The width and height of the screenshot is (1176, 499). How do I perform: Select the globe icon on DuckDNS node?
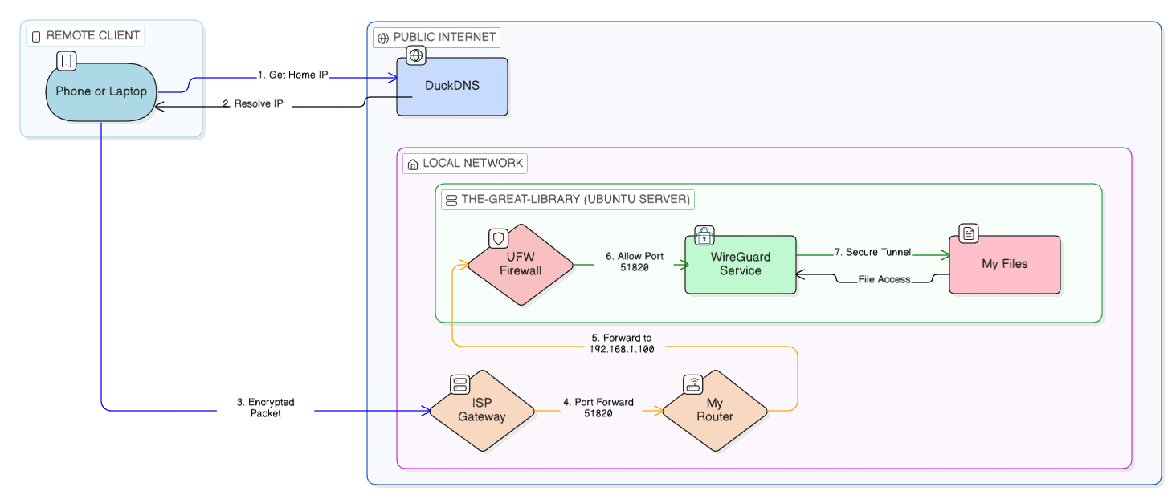coord(415,56)
